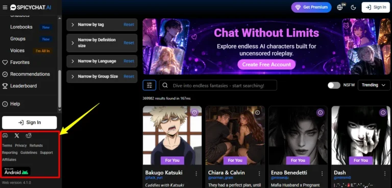Open the Privacy link

(21, 146)
